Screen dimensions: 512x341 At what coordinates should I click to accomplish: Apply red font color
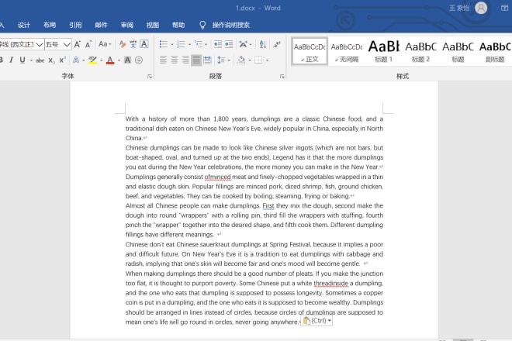point(110,60)
